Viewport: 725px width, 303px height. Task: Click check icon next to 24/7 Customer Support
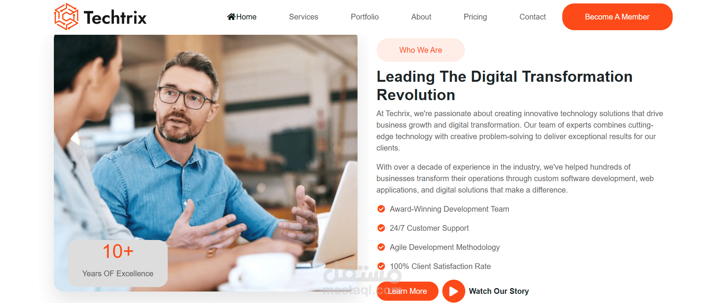[x=381, y=228]
